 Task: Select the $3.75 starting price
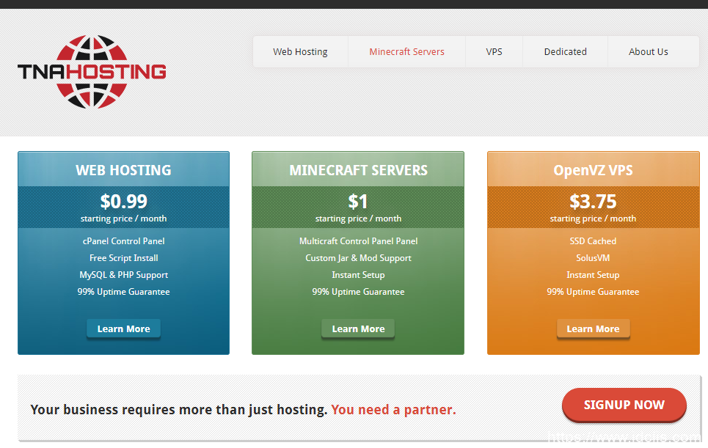click(x=593, y=201)
